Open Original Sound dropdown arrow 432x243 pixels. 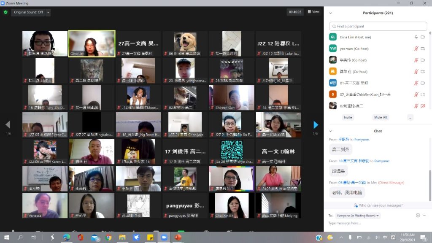pyautogui.click(x=49, y=12)
